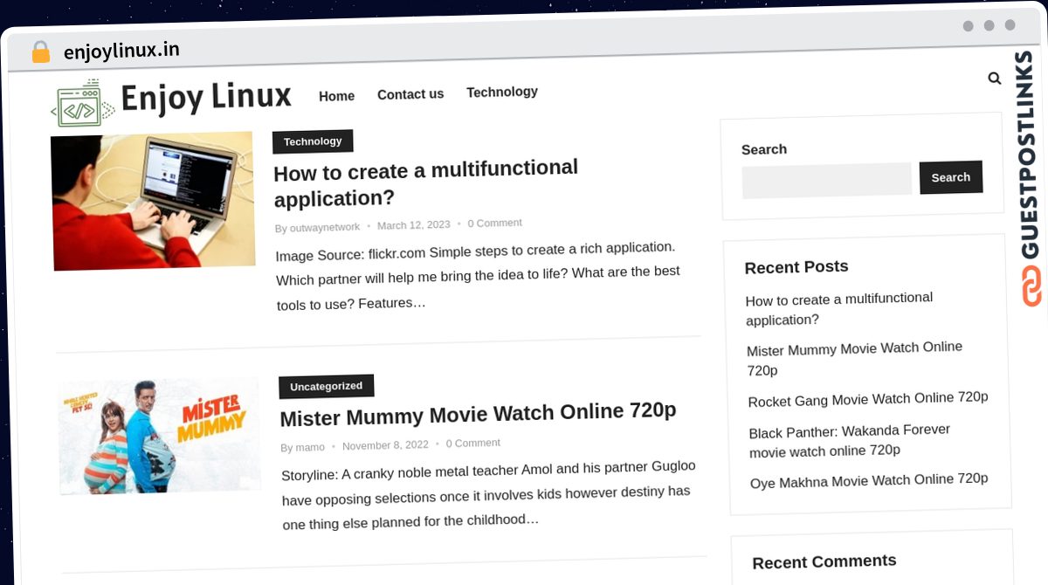This screenshot has width=1048, height=585.
Task: Open recent post 'Mister Mummy Movie Watch Online 720p' in sidebar
Action: 854,359
